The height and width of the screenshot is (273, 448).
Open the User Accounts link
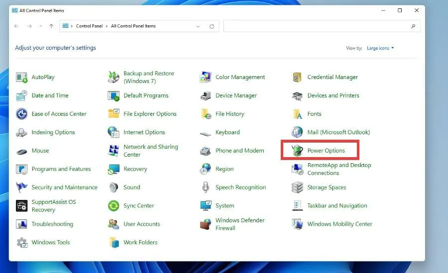(141, 224)
